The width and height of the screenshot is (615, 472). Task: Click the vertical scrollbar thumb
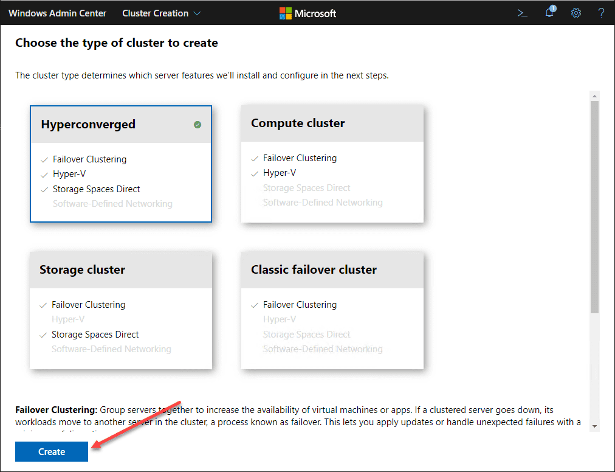(594, 207)
